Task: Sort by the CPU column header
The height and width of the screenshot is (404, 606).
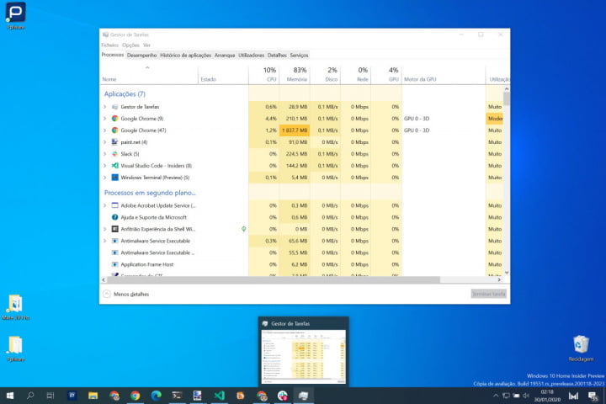Action: tap(263, 74)
